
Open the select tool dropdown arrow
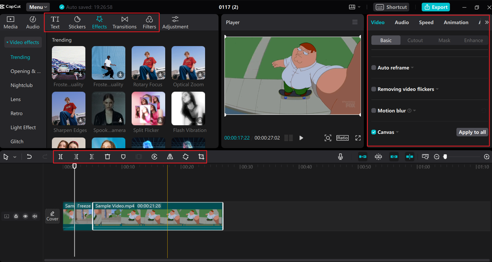[15, 157]
